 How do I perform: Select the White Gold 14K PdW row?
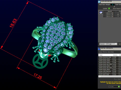[110, 64]
